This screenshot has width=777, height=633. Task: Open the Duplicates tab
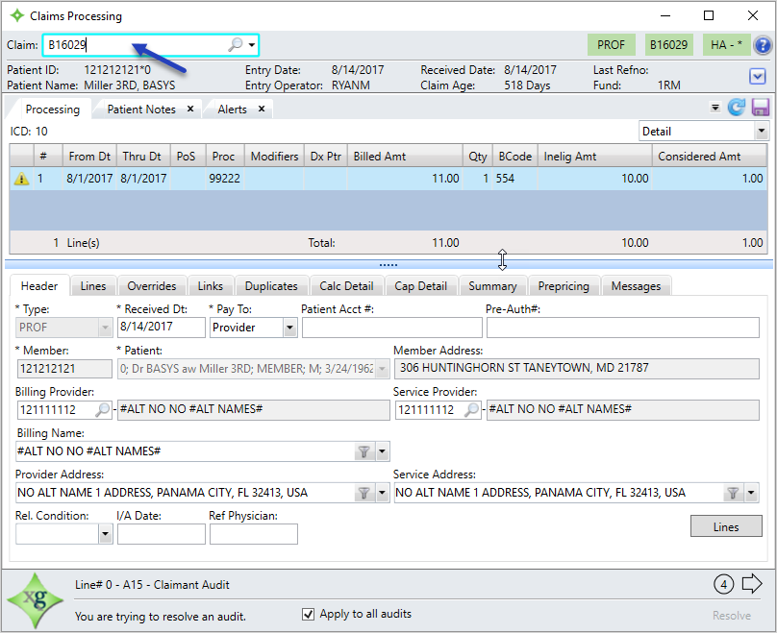coord(271,286)
